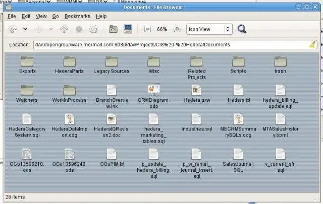Select the Related Projects folder
This screenshot has width=323, height=204.
[196, 68]
